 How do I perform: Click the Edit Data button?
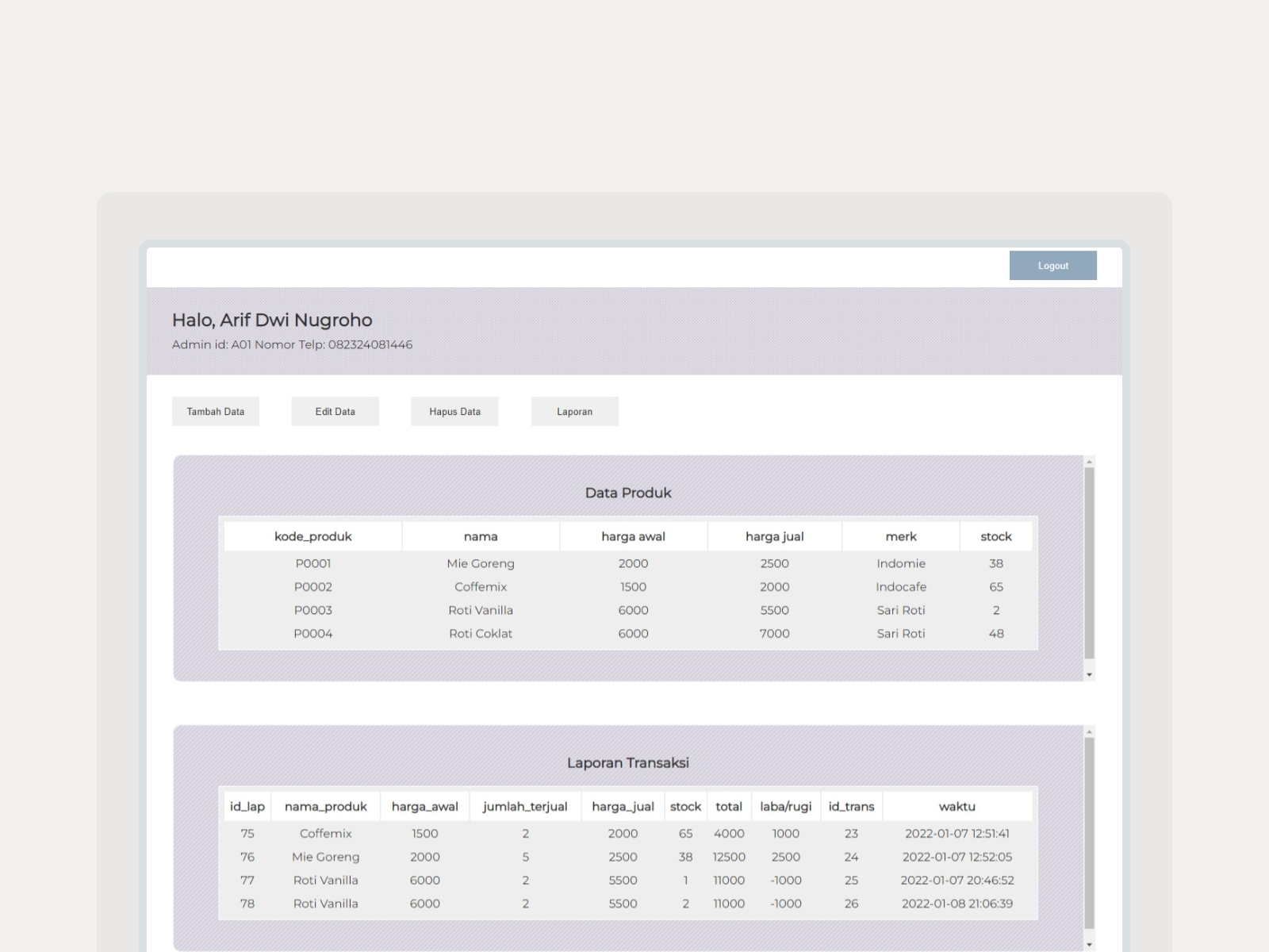pyautogui.click(x=335, y=412)
